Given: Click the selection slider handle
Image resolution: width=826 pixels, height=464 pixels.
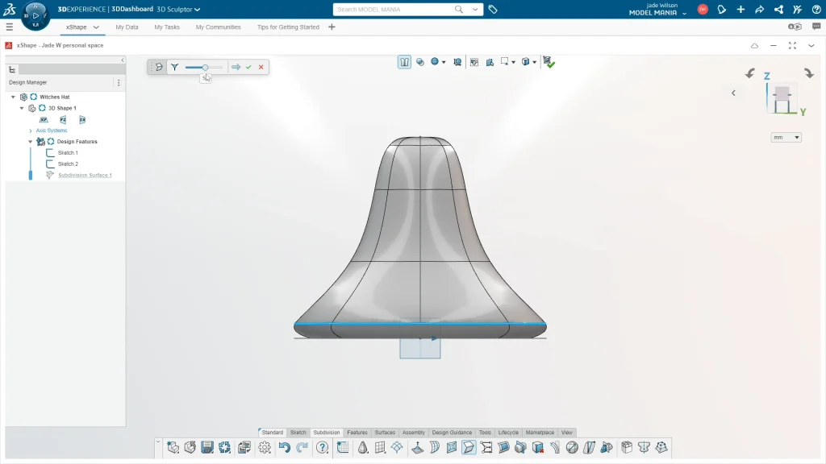Looking at the screenshot, I should [x=206, y=68].
